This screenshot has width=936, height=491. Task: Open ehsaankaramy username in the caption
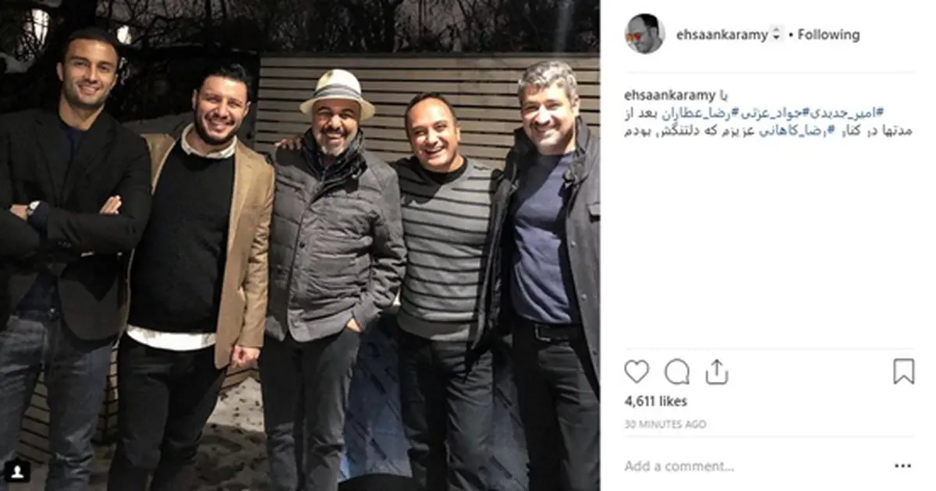click(669, 95)
